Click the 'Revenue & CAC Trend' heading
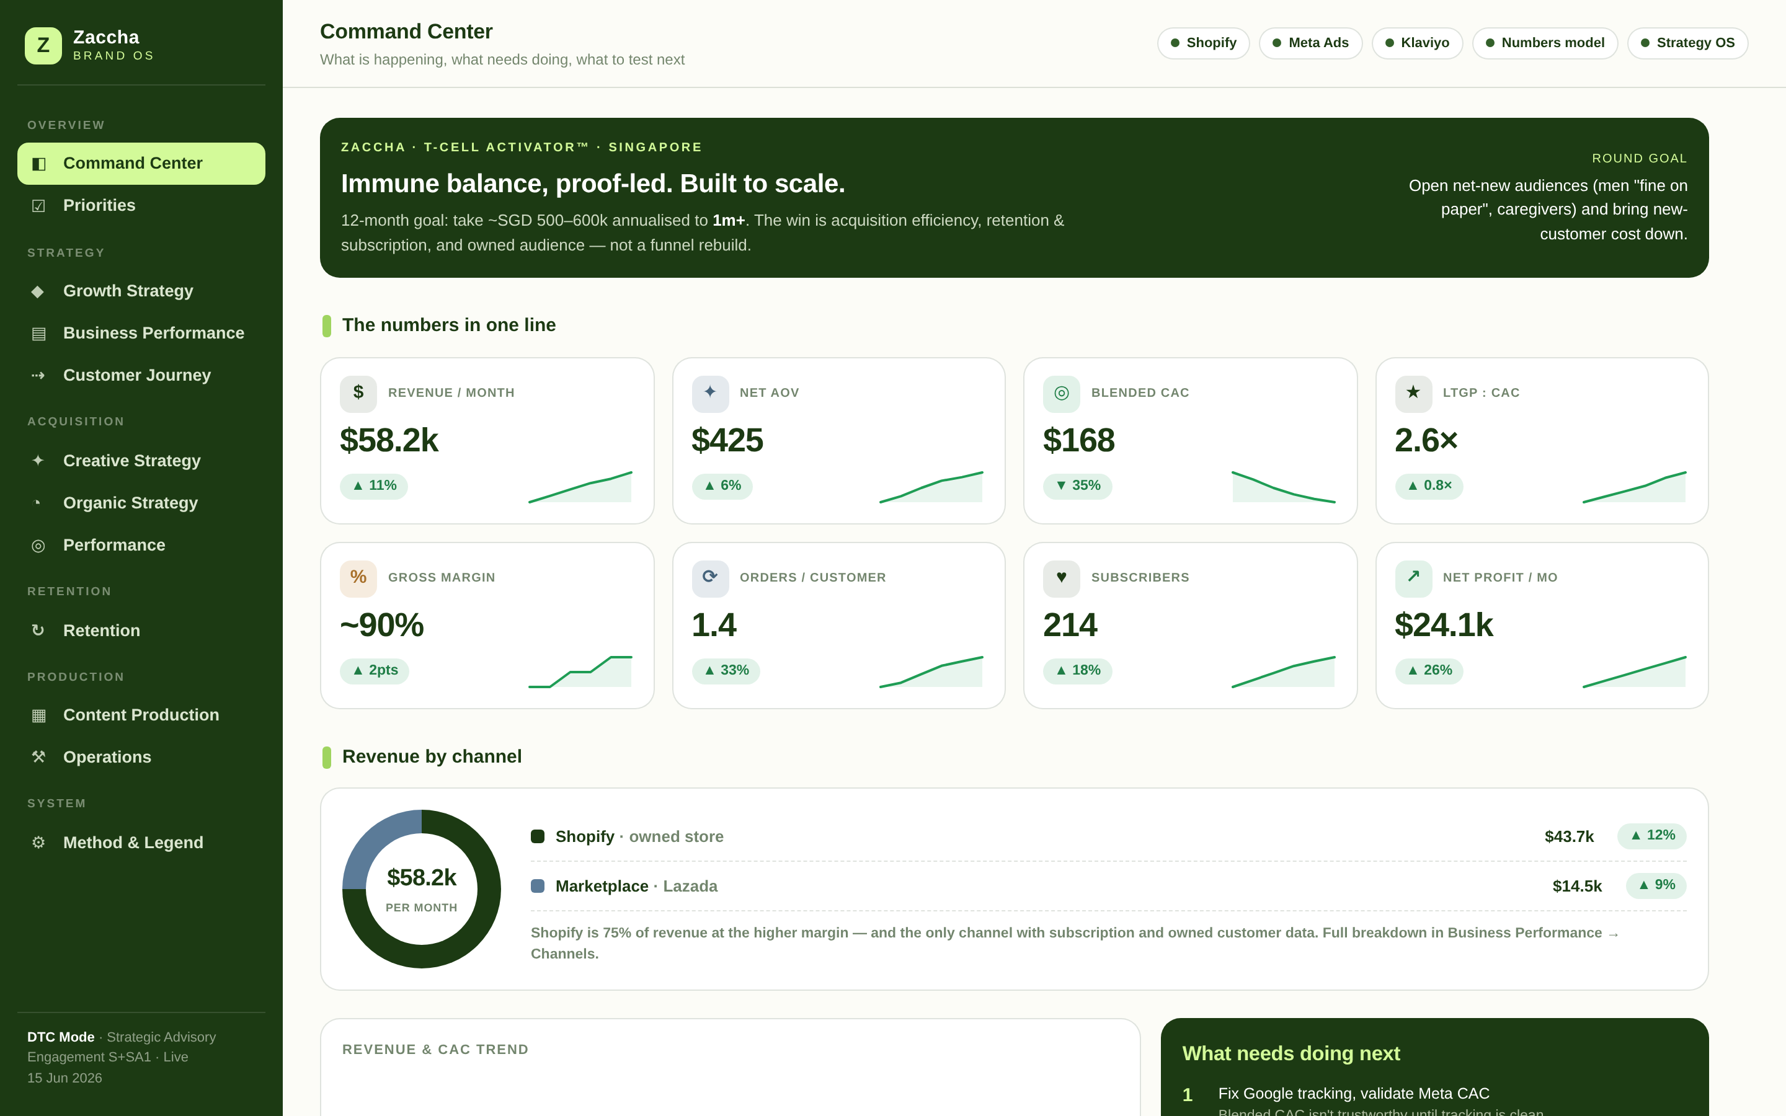This screenshot has height=1116, width=1786. [435, 1050]
